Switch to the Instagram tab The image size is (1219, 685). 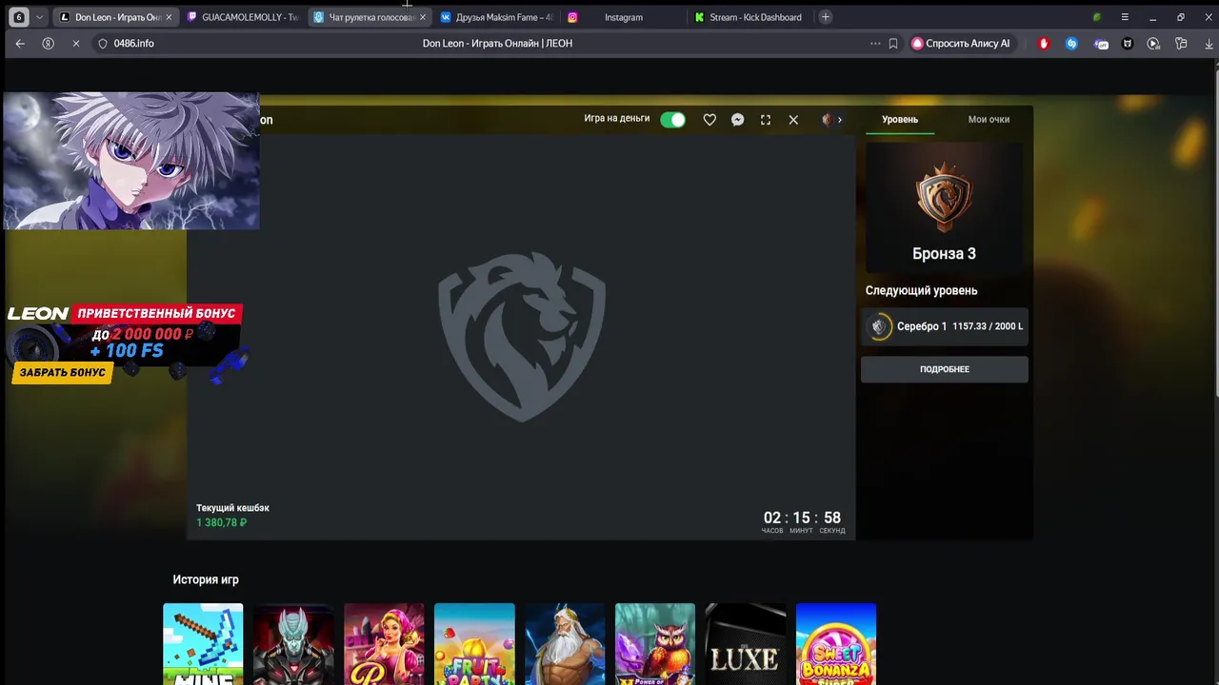(x=623, y=17)
